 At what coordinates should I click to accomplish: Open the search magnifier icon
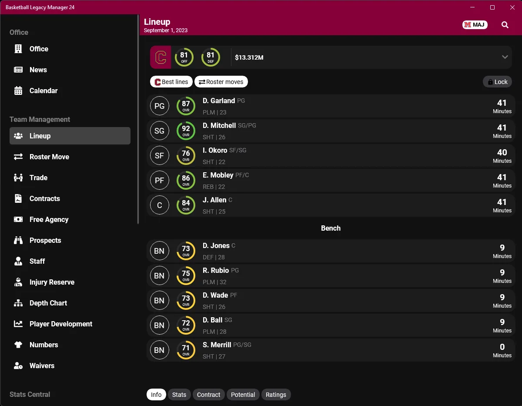505,25
